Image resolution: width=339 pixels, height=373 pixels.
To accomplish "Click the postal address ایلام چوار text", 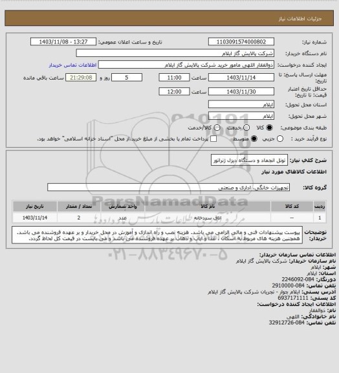I will click(254, 291).
